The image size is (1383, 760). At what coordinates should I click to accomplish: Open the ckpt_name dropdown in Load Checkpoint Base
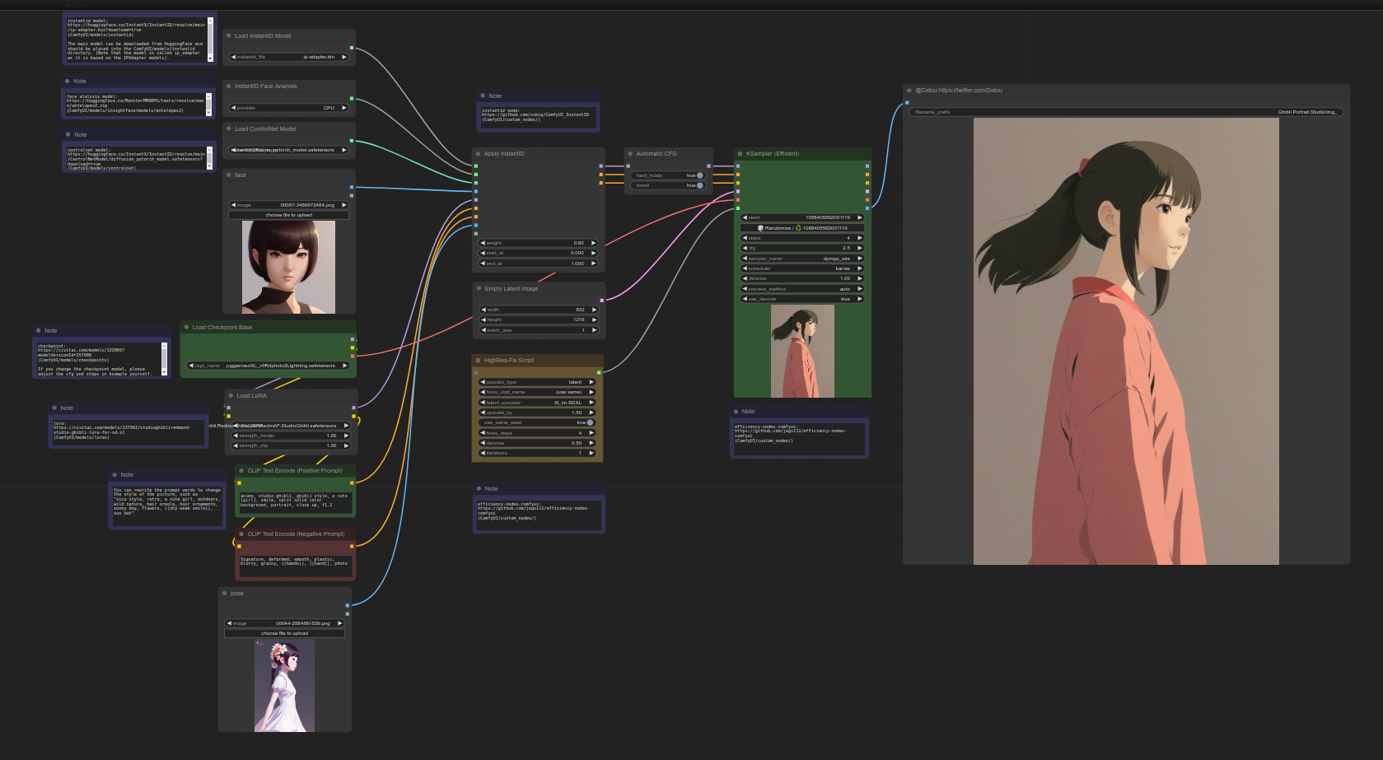point(269,366)
